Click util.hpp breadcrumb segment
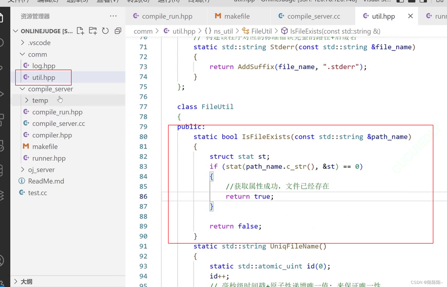447x287 pixels. click(179, 31)
